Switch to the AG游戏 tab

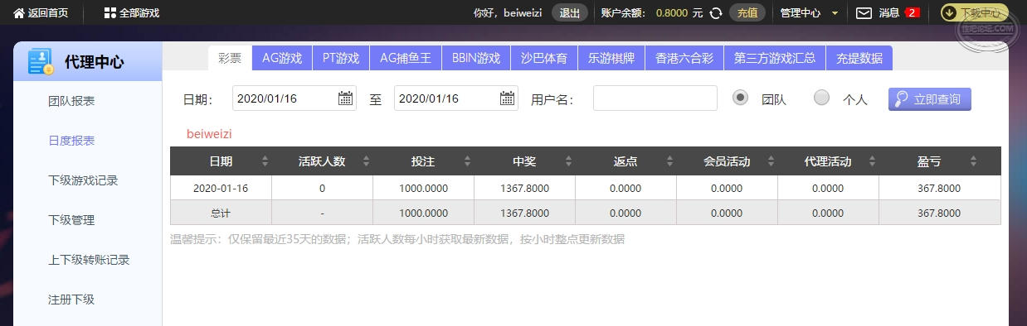(x=282, y=58)
